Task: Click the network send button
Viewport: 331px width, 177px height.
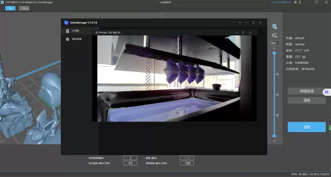Action: point(306,91)
